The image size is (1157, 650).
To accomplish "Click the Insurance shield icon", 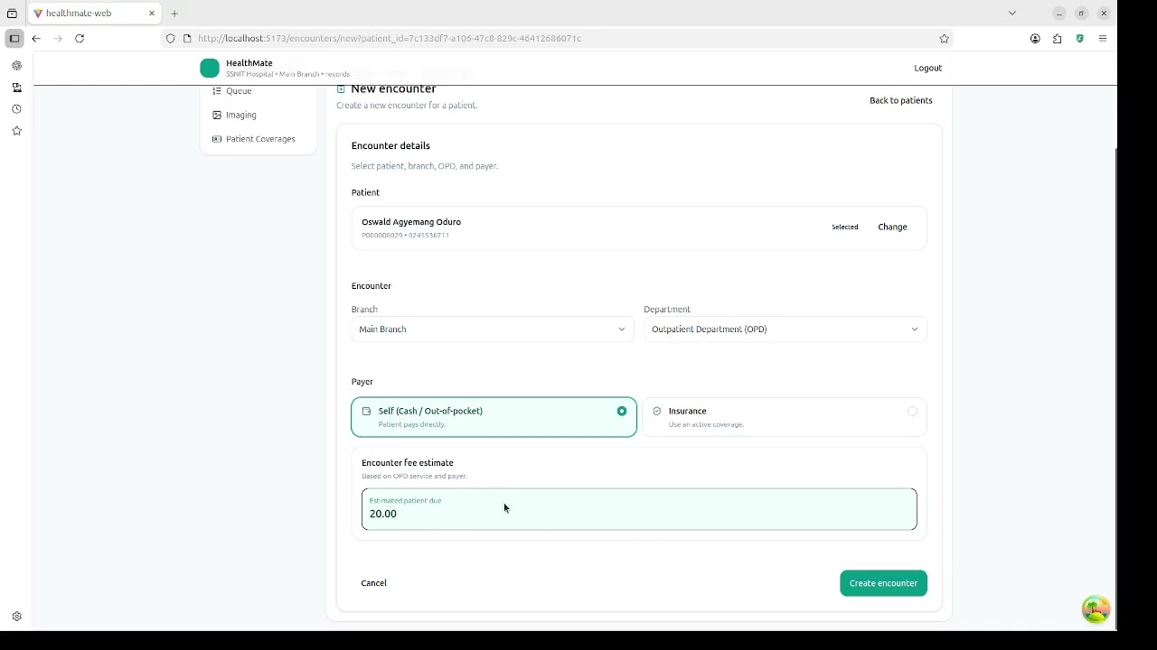I will [657, 411].
